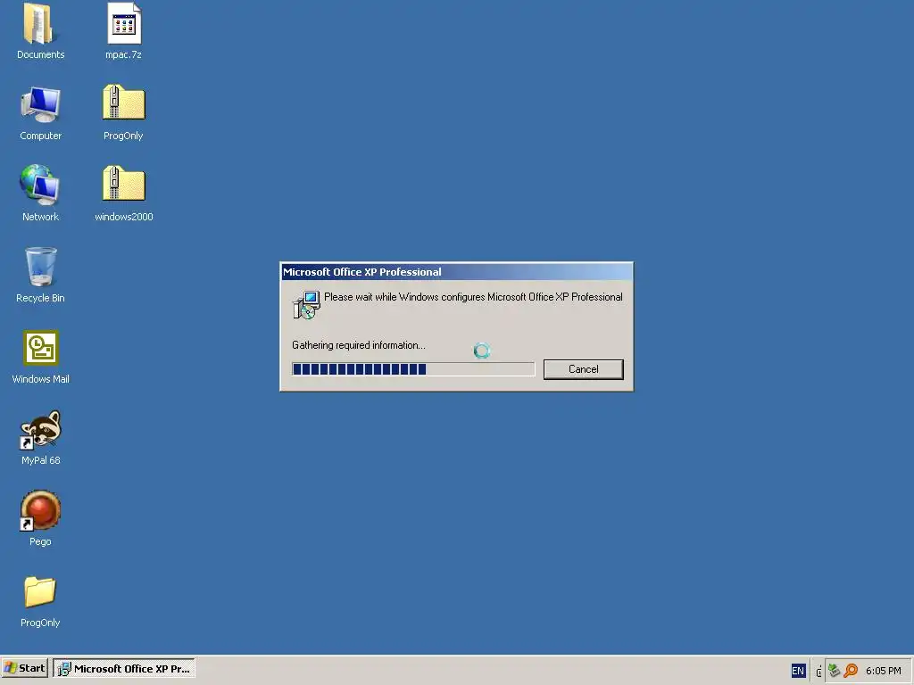The width and height of the screenshot is (914, 685).
Task: Select the mpac.7z archive file
Action: click(123, 24)
